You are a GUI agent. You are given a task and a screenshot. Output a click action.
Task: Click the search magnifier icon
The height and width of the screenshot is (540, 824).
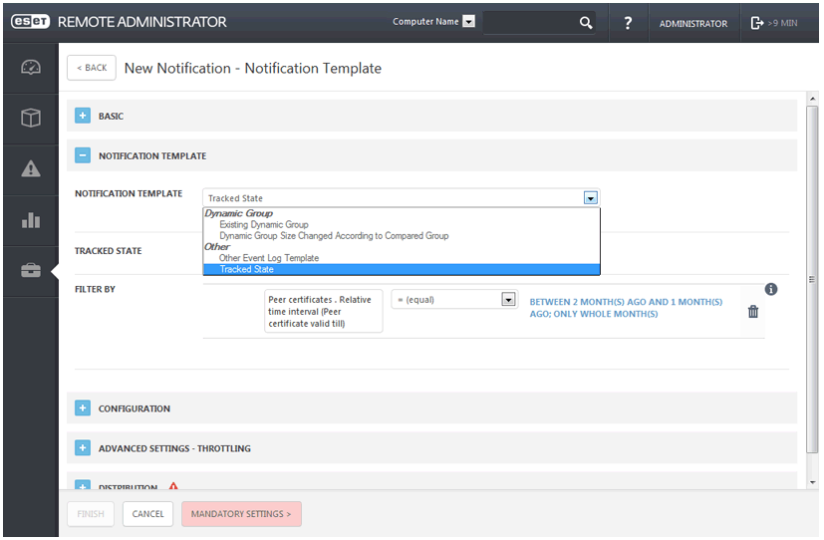click(586, 23)
